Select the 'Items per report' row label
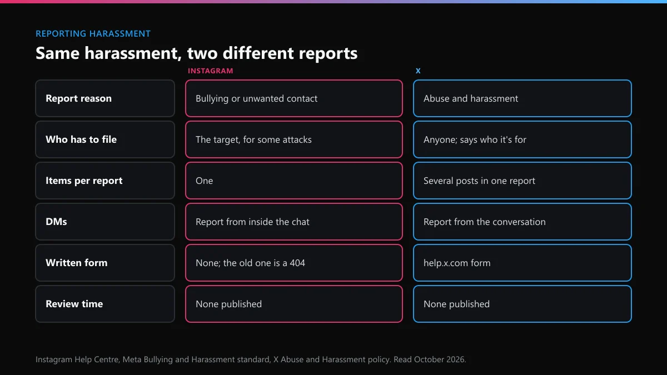667x375 pixels. [x=105, y=181]
